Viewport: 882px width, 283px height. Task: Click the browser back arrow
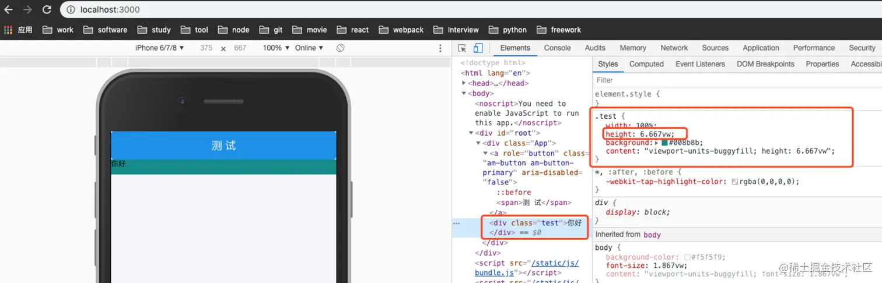[x=9, y=9]
